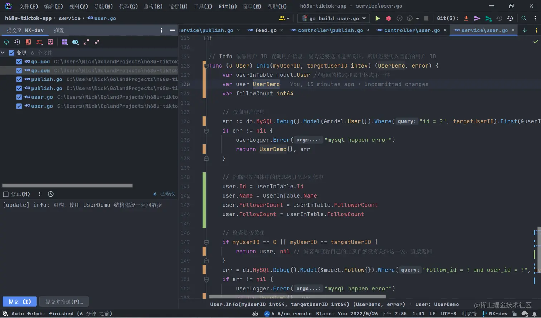The image size is (541, 318).
Task: Run the go build user.go configuration
Action: click(x=377, y=18)
